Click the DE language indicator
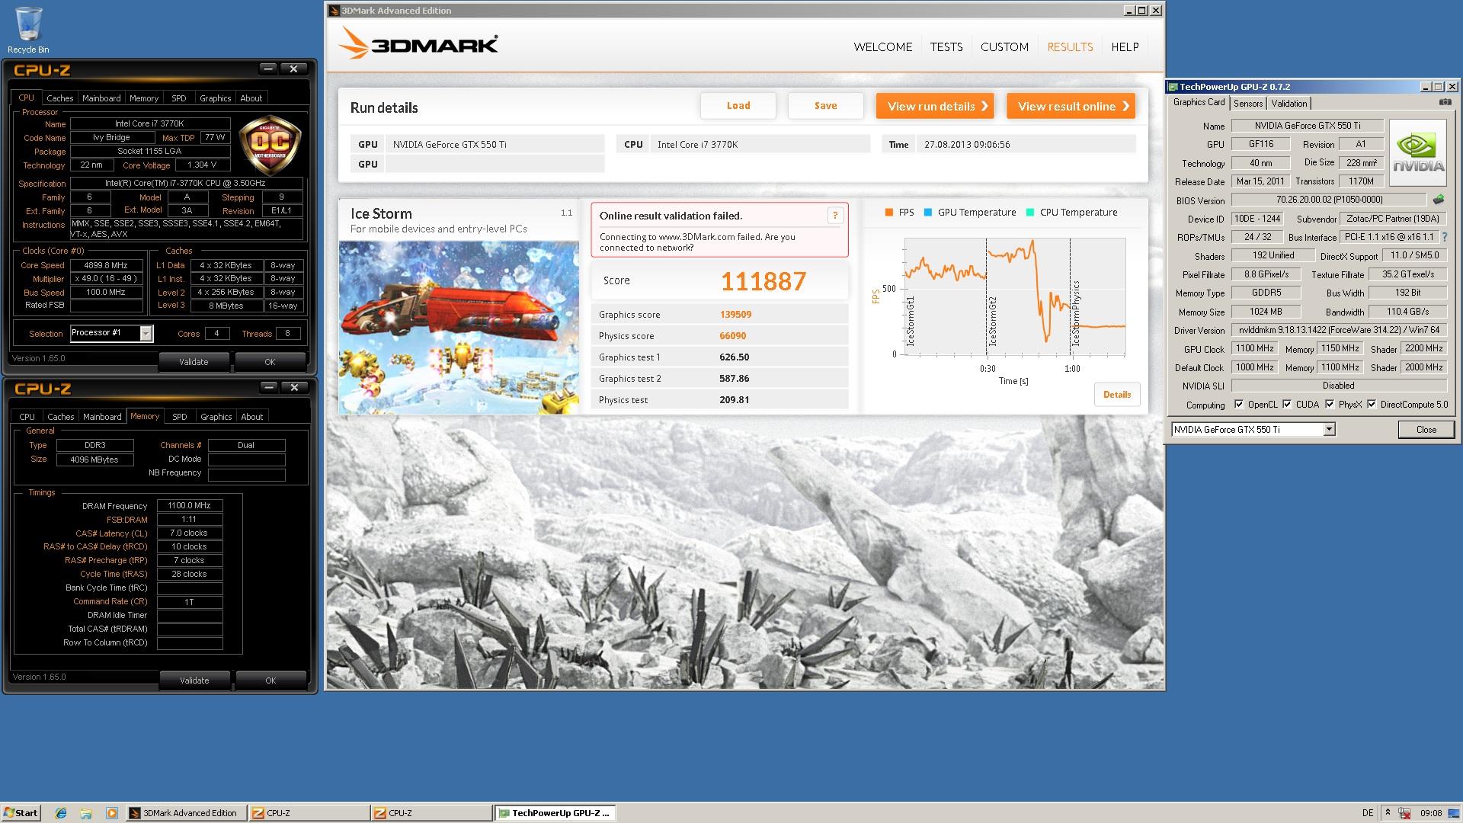This screenshot has height=823, width=1463. click(1368, 813)
